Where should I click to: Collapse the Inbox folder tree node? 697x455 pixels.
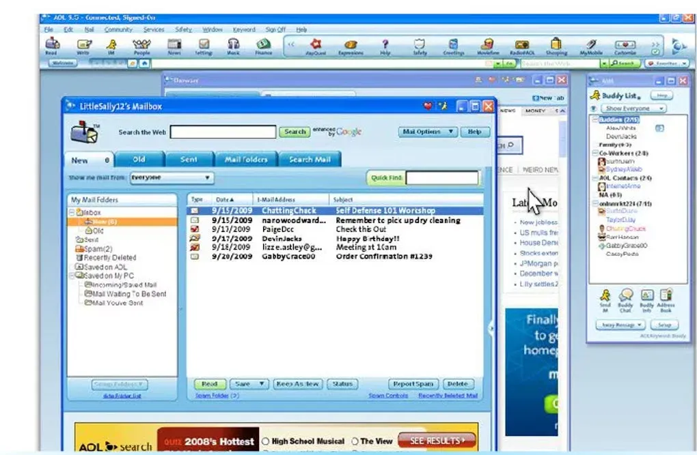72,213
